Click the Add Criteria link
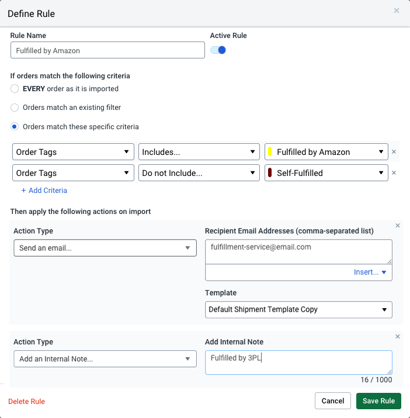The width and height of the screenshot is (410, 418). point(44,191)
